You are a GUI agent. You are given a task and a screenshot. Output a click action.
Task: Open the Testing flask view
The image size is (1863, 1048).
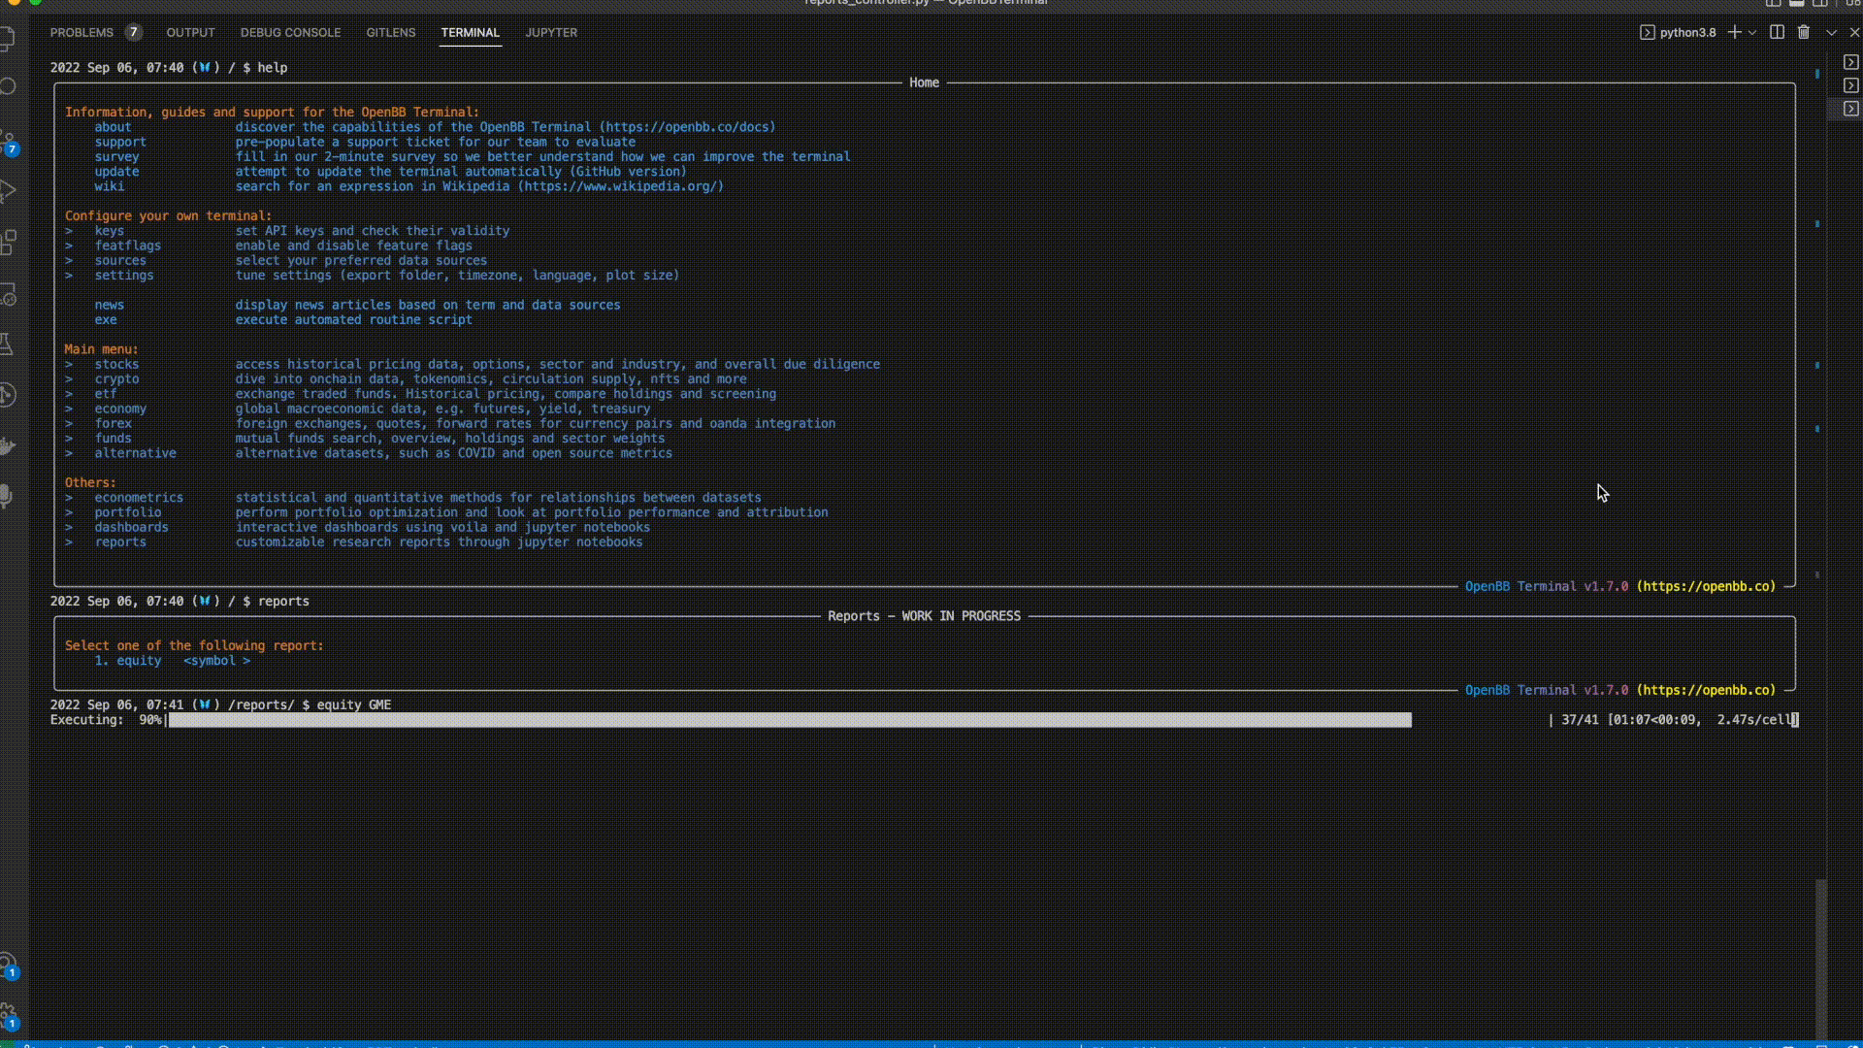click(8, 344)
